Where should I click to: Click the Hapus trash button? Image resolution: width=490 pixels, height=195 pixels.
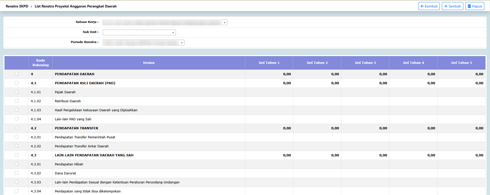pyautogui.click(x=474, y=6)
